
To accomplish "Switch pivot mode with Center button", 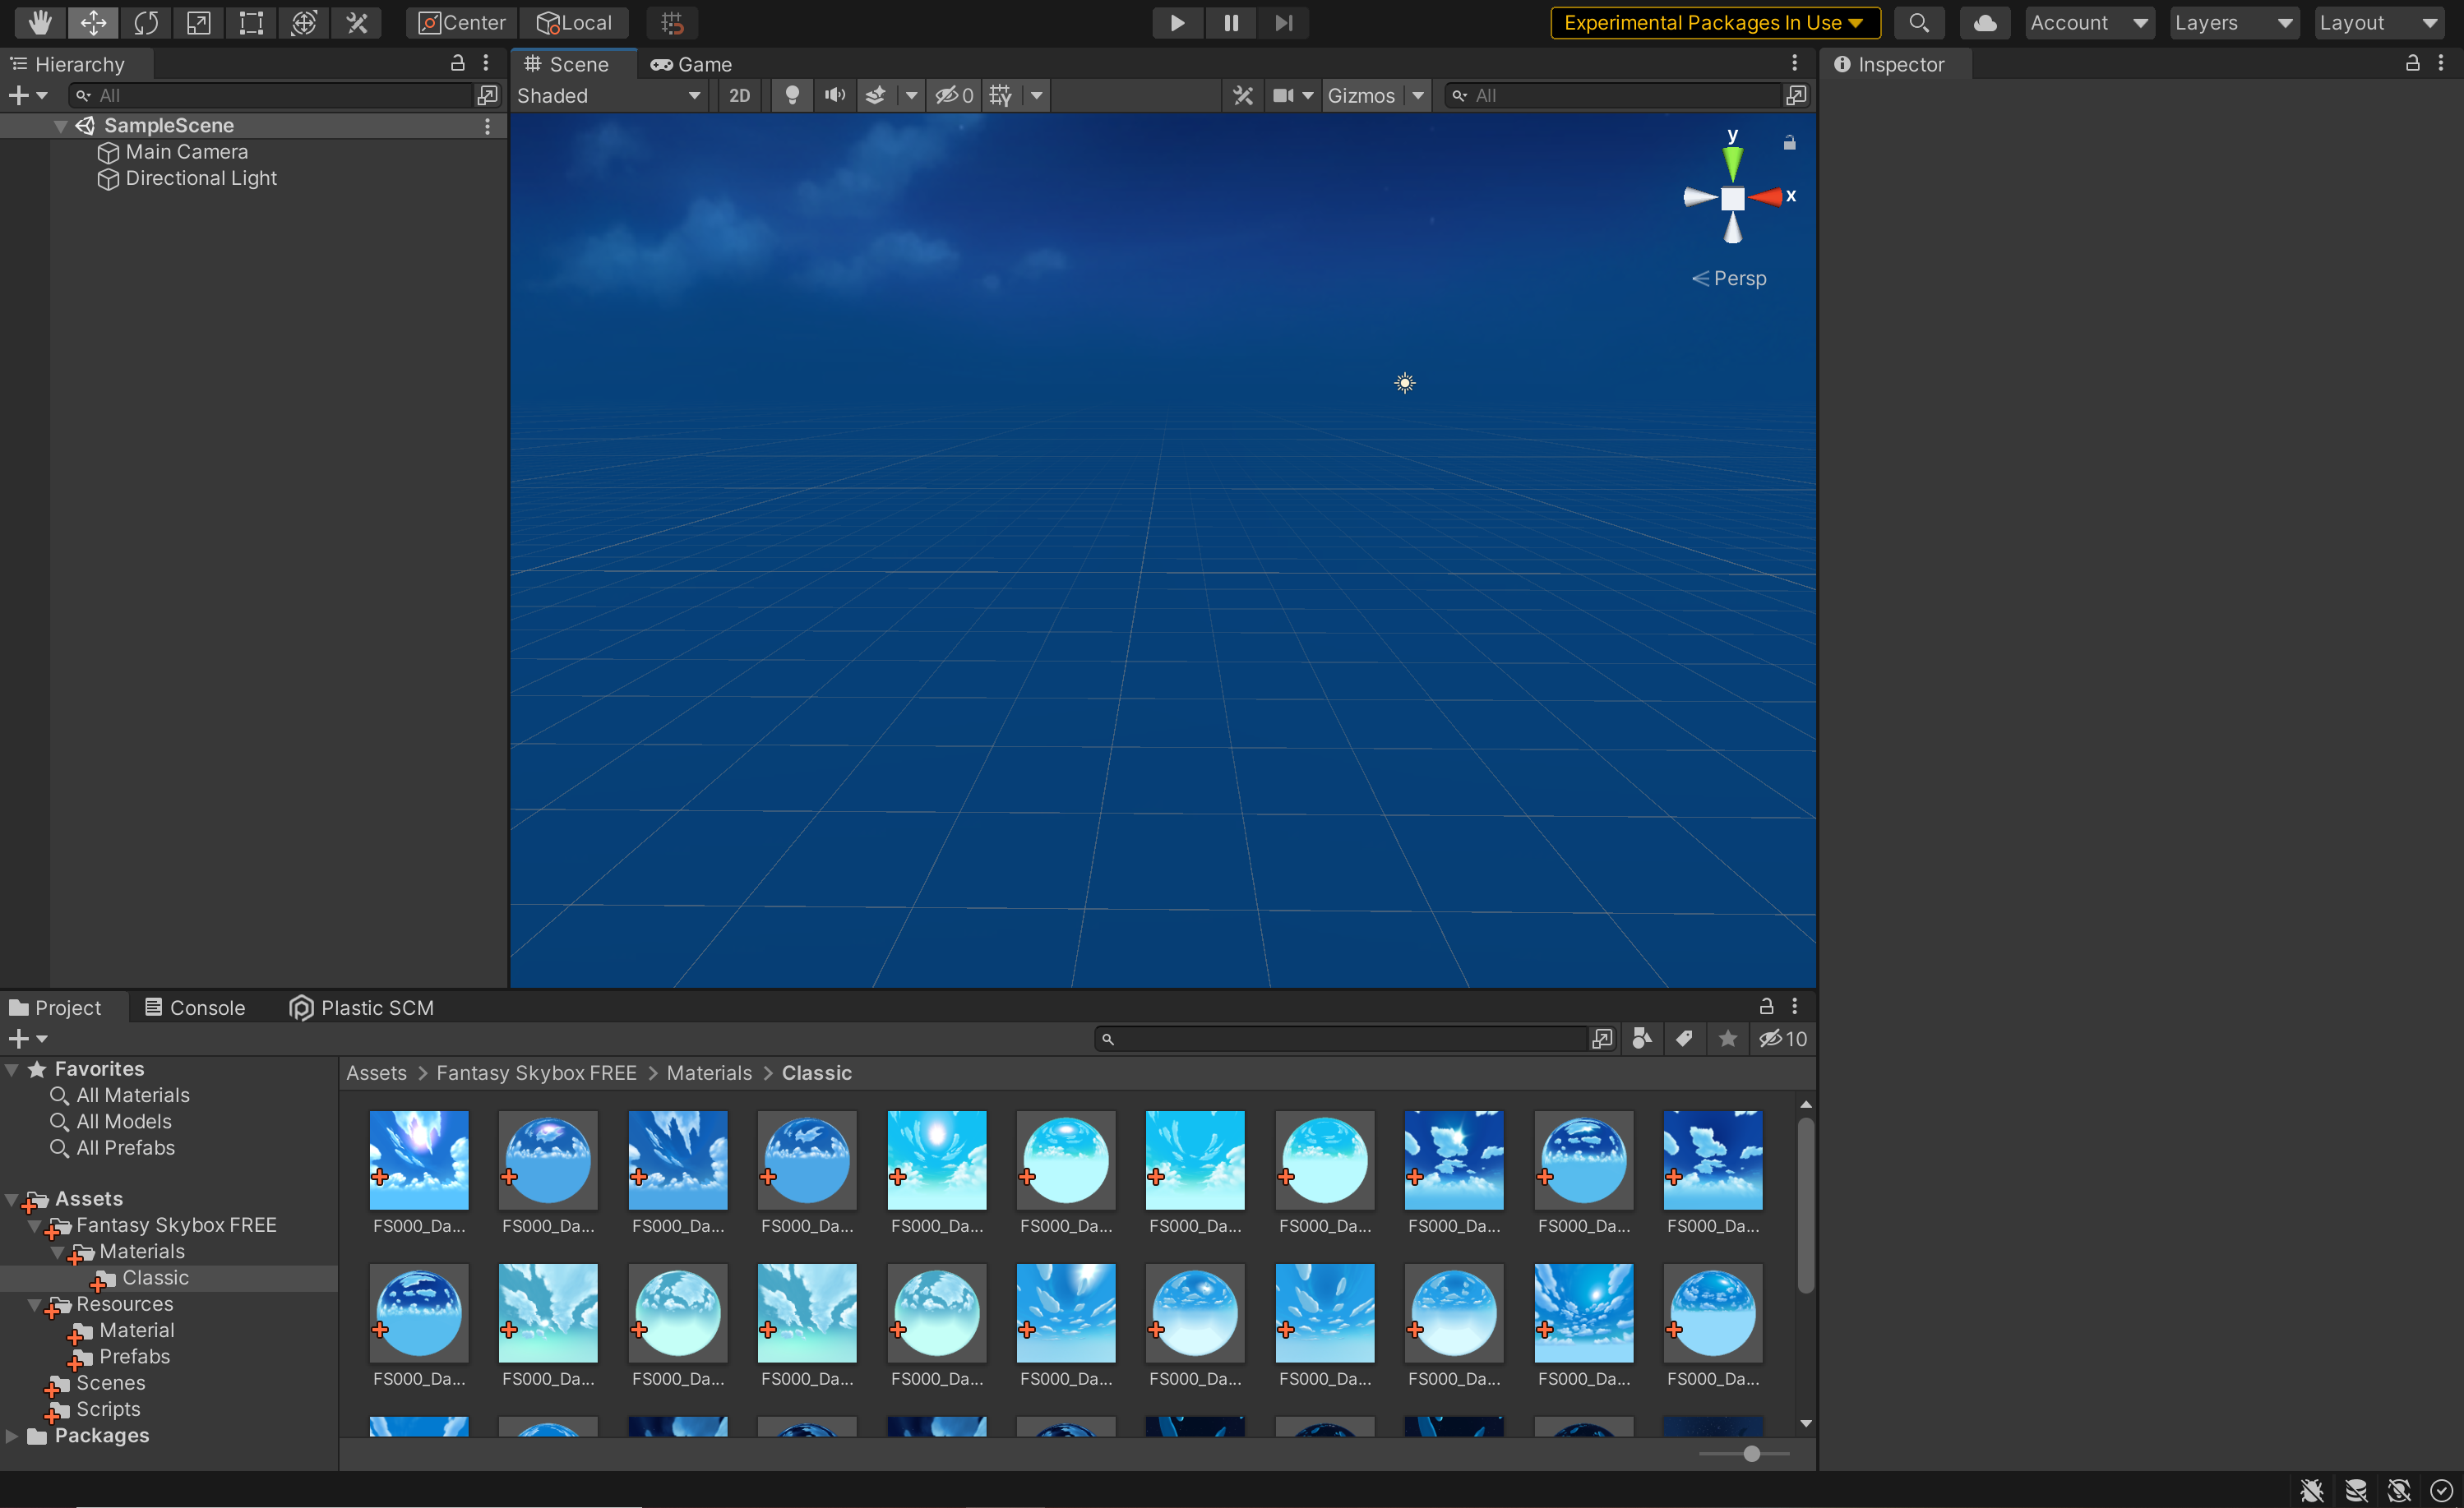I will pos(460,22).
